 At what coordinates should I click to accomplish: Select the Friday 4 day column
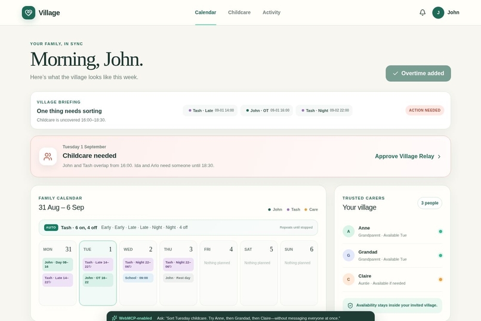tap(218, 273)
